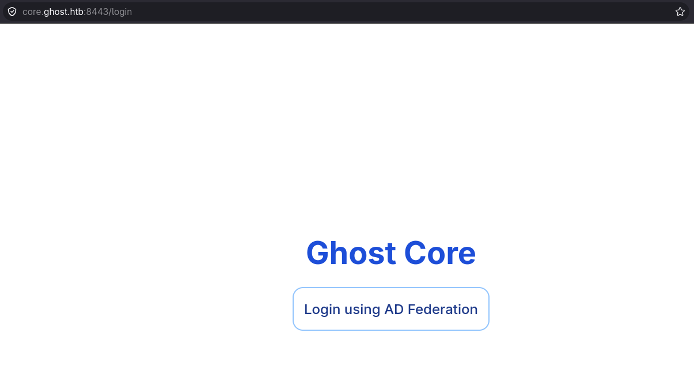
Task: Click the Ghost Core heading text
Action: (391, 253)
